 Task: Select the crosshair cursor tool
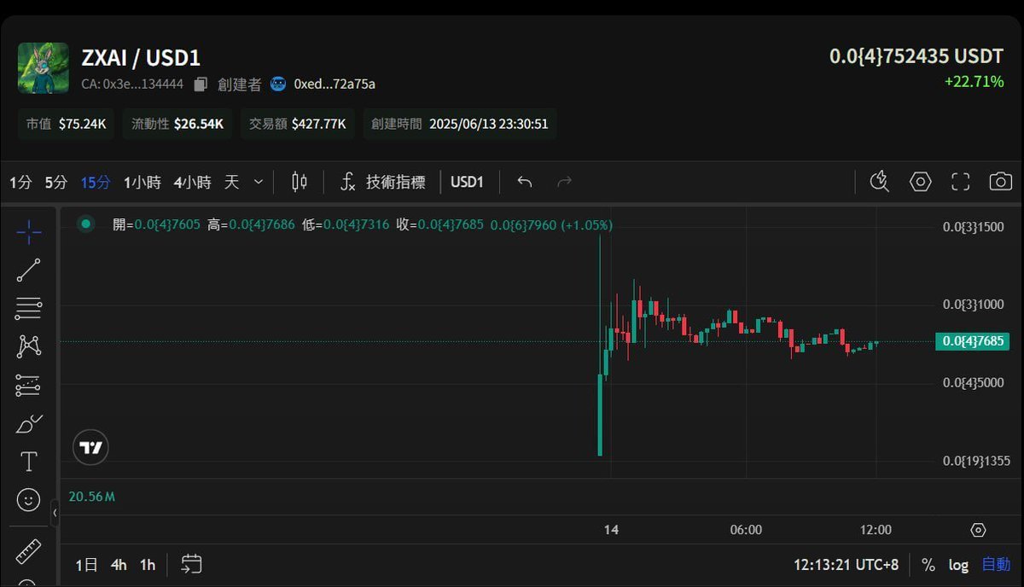[x=29, y=231]
